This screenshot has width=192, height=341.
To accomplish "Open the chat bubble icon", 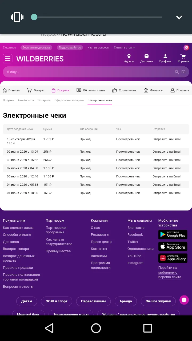I will point(184,300).
